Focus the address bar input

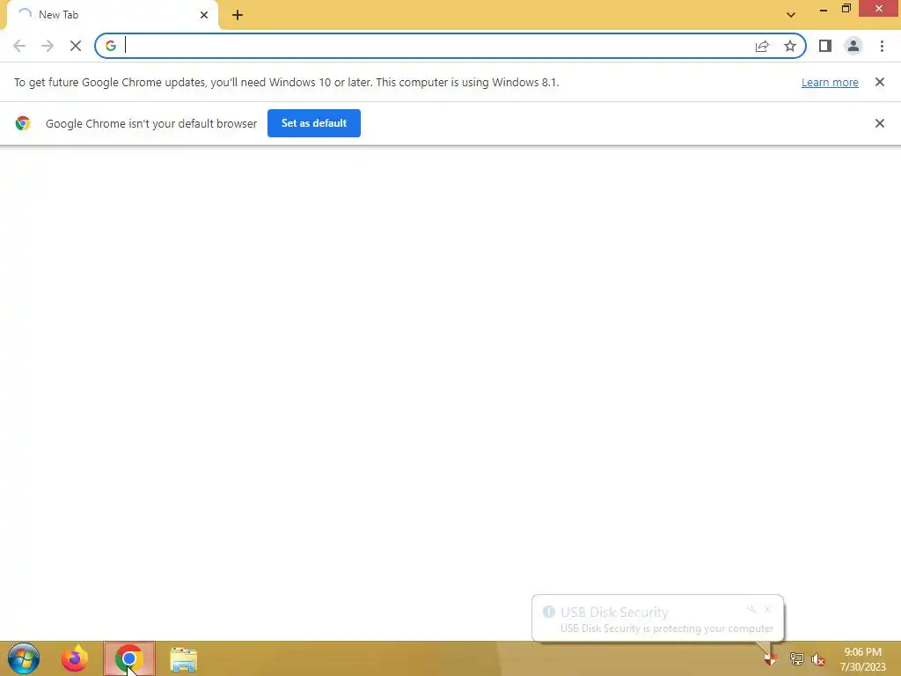tap(436, 46)
